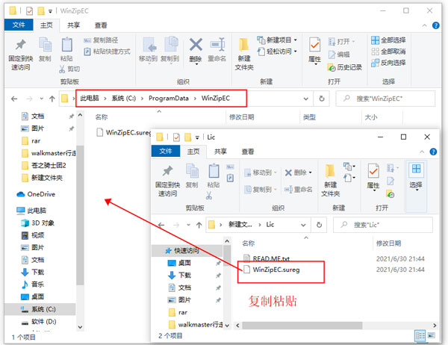This screenshot has width=448, height=345.
Task: Click Copy icon in WinZipEC window ribbon
Action: coord(45,49)
